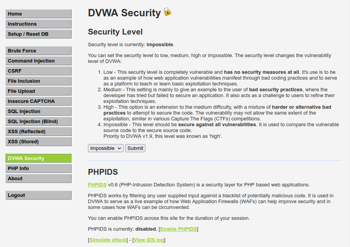Image resolution: width=350 pixels, height=247 pixels.
Task: Click the Enable PHPIDS link
Action: (x=178, y=229)
